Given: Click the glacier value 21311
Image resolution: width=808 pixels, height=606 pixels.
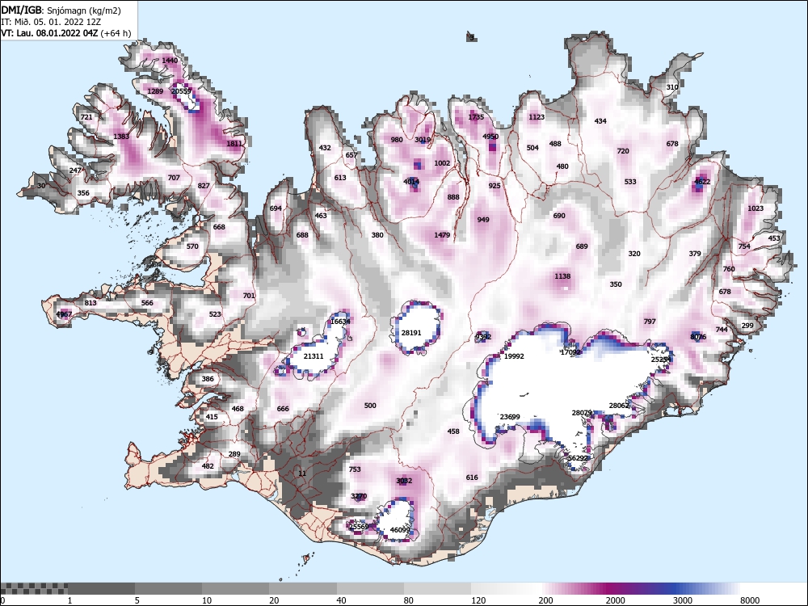Looking at the screenshot, I should (314, 356).
